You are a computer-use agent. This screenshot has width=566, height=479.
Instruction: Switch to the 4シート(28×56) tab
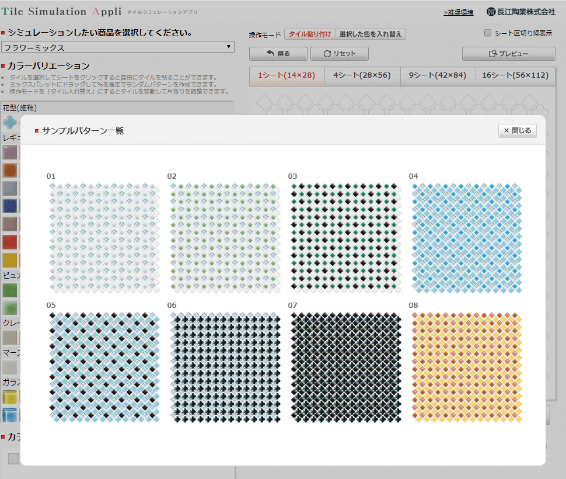(362, 75)
